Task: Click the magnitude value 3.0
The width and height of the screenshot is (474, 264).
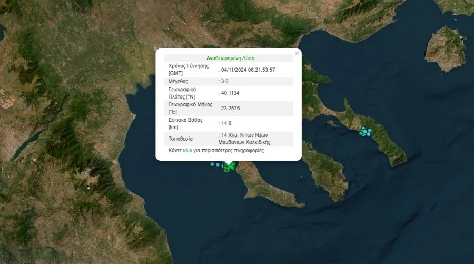Action: click(x=225, y=82)
